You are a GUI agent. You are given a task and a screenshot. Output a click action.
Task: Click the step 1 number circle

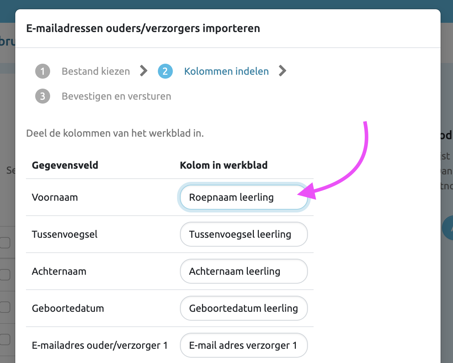(x=43, y=71)
